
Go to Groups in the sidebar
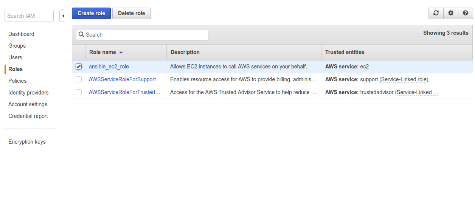coord(17,46)
